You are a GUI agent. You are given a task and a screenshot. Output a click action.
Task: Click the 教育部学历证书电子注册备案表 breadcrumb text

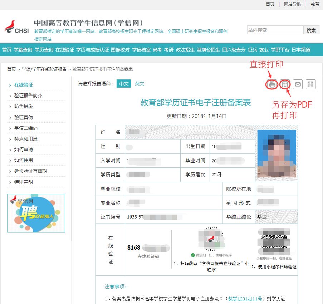click(103, 69)
